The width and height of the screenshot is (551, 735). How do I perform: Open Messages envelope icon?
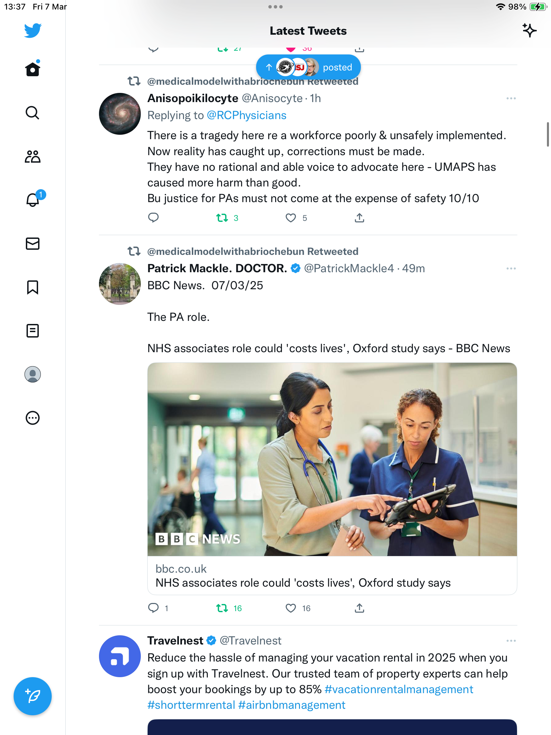[x=33, y=244]
